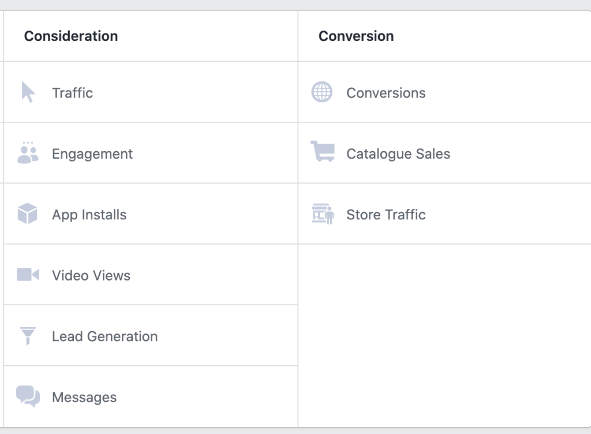Select the Store Traffic objective label
This screenshot has width=591, height=434.
click(386, 215)
